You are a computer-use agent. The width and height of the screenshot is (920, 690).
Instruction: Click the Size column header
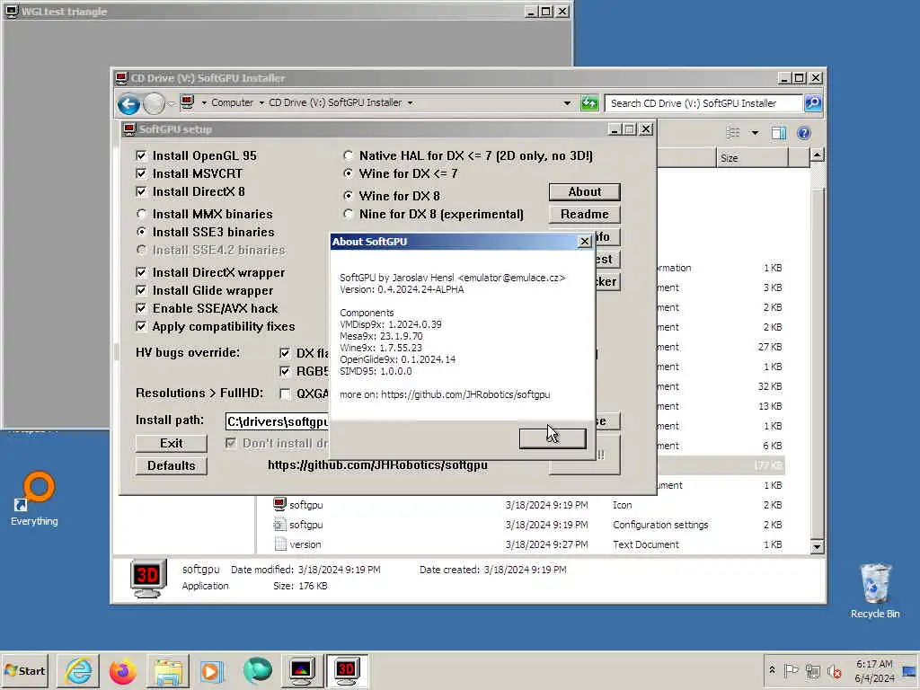pos(752,158)
